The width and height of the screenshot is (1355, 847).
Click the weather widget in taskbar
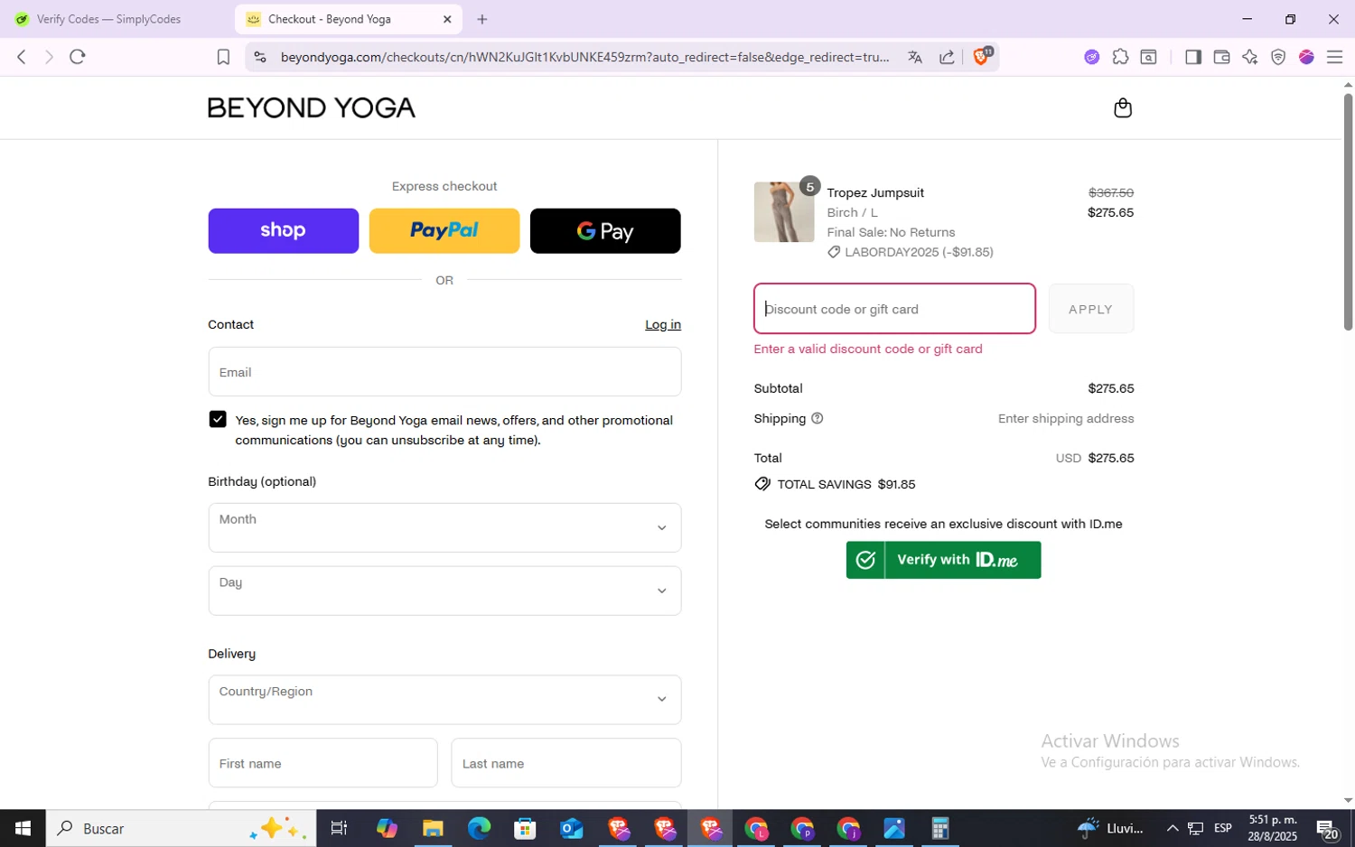tap(1111, 828)
